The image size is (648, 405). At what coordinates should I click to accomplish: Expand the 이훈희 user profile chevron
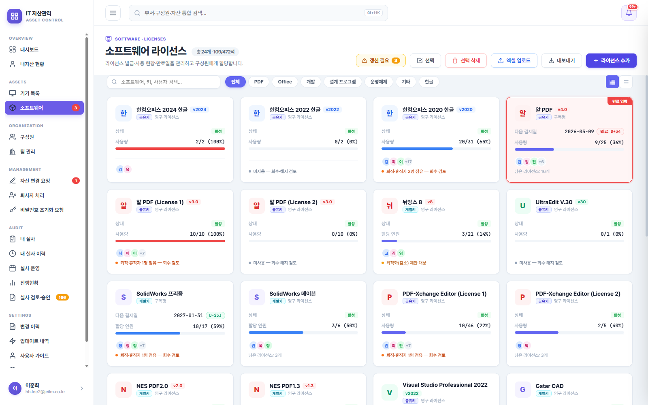(x=82, y=388)
